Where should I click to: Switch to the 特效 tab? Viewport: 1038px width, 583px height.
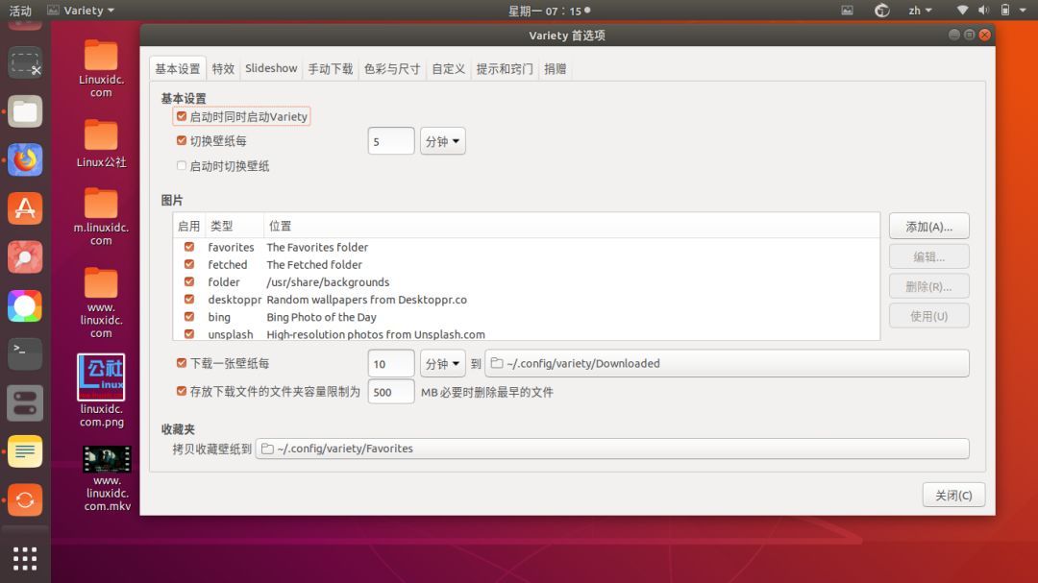pyautogui.click(x=223, y=69)
